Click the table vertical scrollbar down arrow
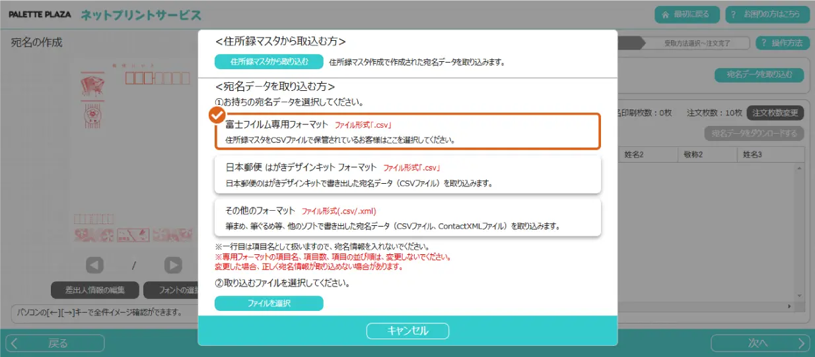Viewport: 815px width, 357px height. 800,296
